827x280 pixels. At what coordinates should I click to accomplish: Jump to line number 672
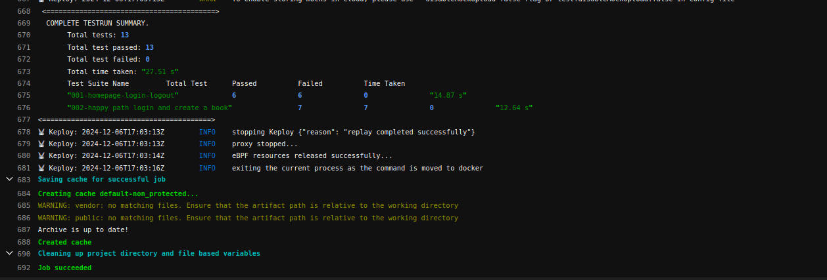[24, 59]
